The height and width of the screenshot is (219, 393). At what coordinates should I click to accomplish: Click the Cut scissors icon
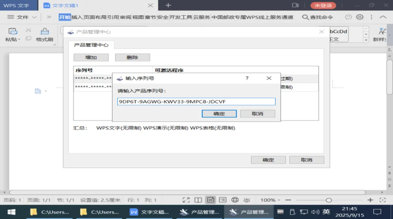(x=28, y=30)
